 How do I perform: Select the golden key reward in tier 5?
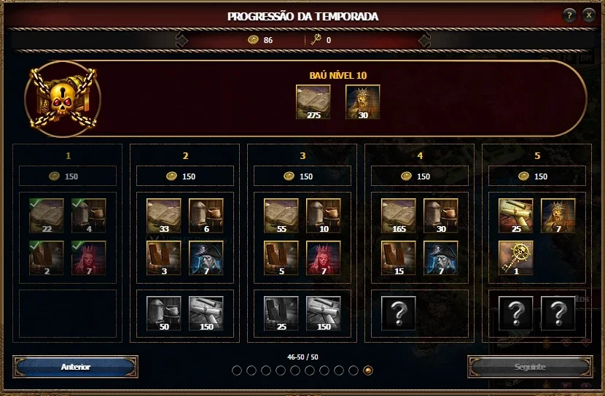click(x=516, y=258)
